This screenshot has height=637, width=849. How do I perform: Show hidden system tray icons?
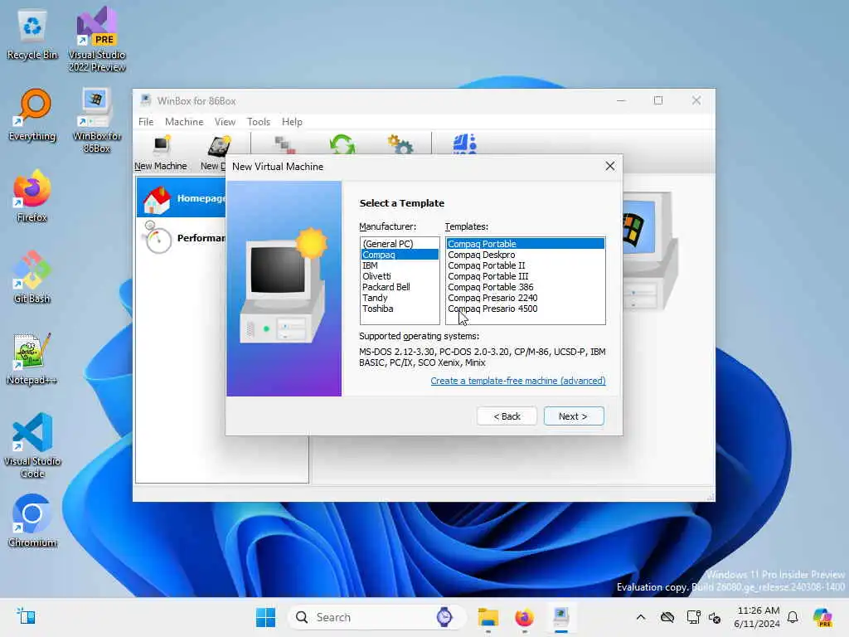tap(641, 617)
